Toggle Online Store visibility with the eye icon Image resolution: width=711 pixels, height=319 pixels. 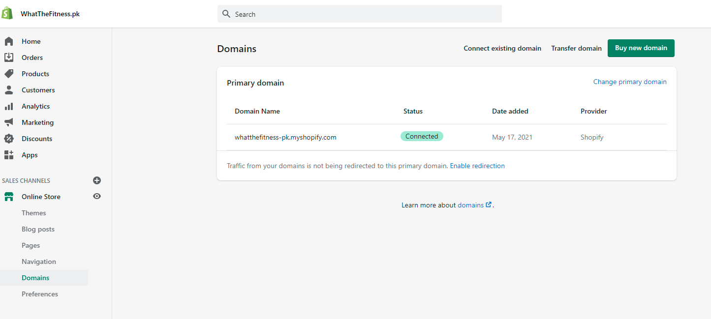97,196
